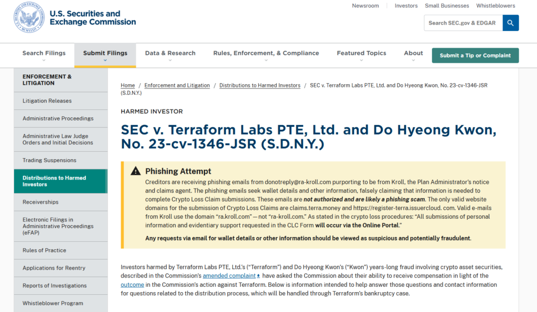Open the About menu

[x=413, y=53]
